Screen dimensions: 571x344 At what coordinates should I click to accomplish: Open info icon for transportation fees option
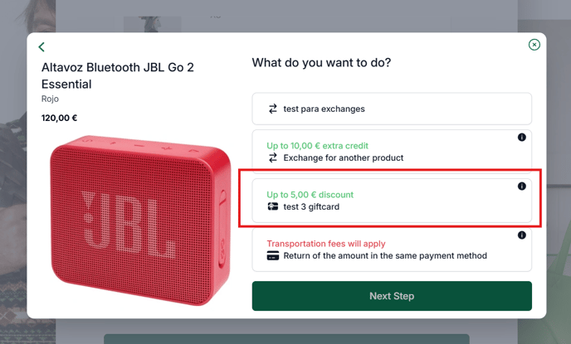(521, 235)
